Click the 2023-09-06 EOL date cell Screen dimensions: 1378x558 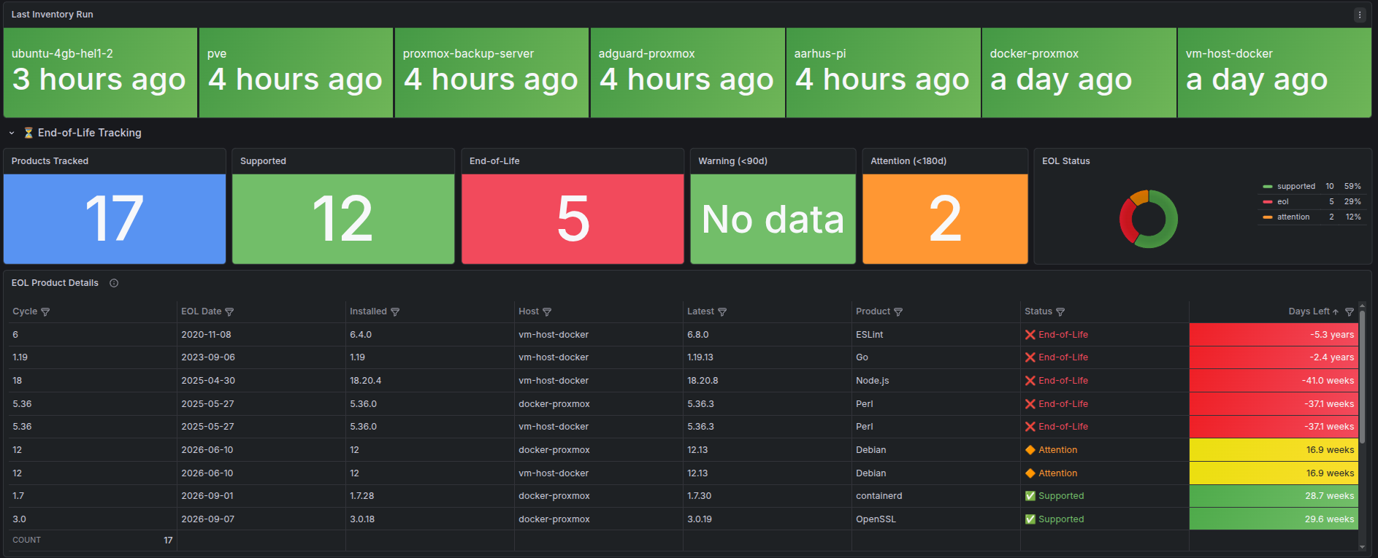[x=261, y=357]
